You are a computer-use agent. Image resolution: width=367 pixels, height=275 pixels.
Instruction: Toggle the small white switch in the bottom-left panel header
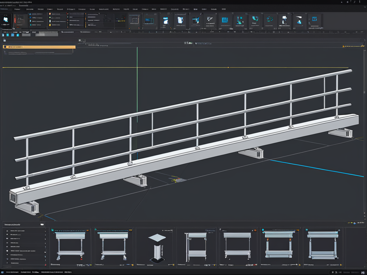coord(42,224)
